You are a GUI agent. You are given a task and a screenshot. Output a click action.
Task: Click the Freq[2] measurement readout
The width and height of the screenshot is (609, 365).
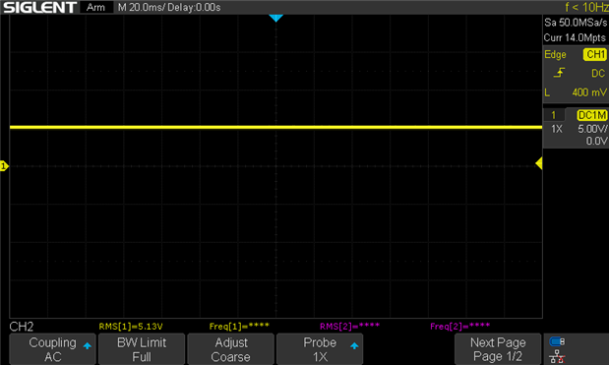459,327
